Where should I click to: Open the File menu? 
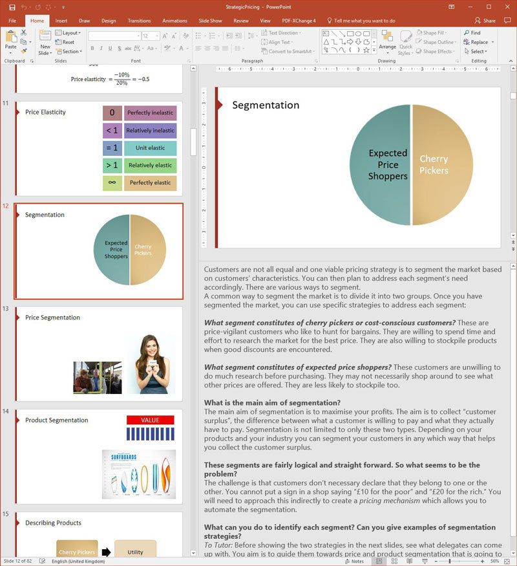click(12, 21)
